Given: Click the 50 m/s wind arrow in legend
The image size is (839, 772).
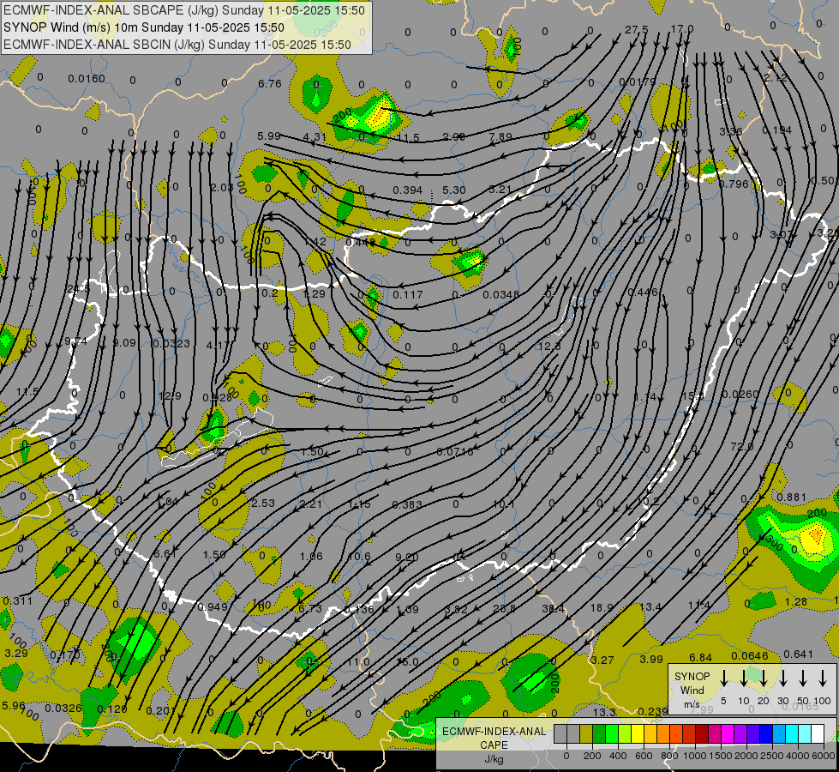Looking at the screenshot, I should [803, 679].
